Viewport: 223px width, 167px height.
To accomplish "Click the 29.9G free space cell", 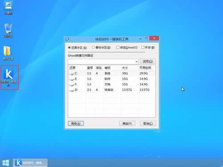I will 144,73.
